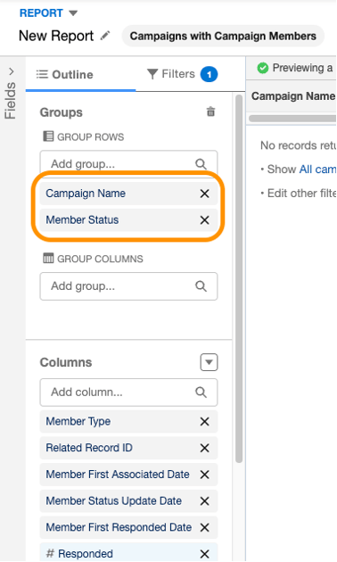Open the Show All campaigns link
This screenshot has width=337, height=562.
click(317, 169)
